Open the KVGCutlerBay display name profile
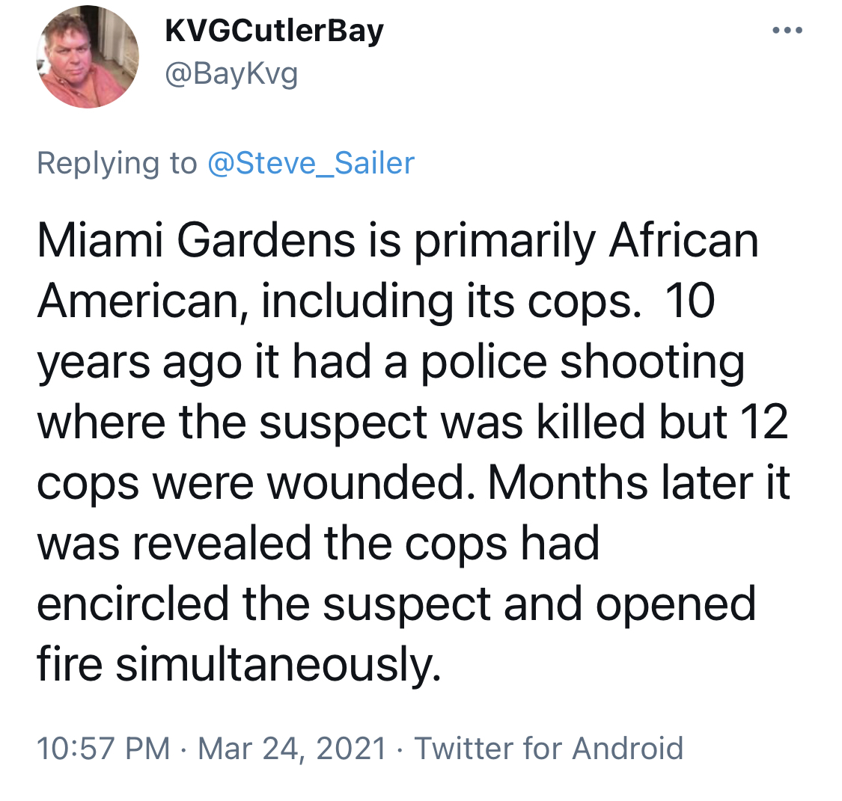Image resolution: width=842 pixels, height=801 pixels. pyautogui.click(x=275, y=31)
